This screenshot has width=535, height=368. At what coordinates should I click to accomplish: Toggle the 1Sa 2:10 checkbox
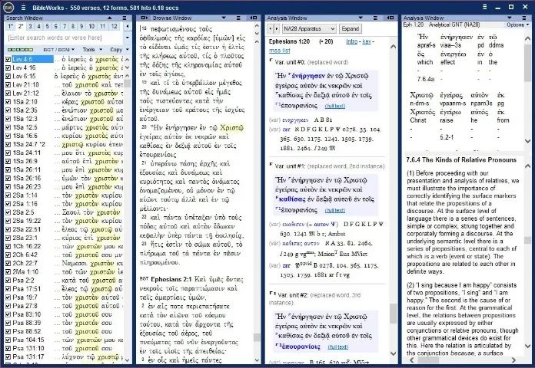[x=8, y=102]
